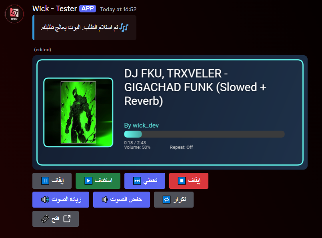The width and height of the screenshot is (322, 238).
Task: Click the volume down button خفض الصوت
Action: click(122, 200)
